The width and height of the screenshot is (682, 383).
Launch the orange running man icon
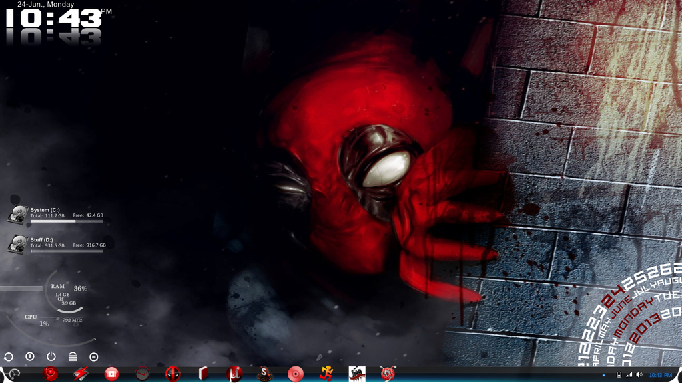pos(326,374)
